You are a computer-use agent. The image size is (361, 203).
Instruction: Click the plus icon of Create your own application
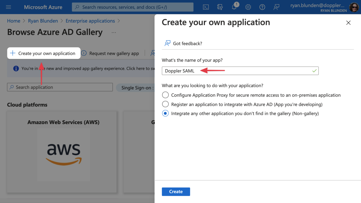point(13,53)
